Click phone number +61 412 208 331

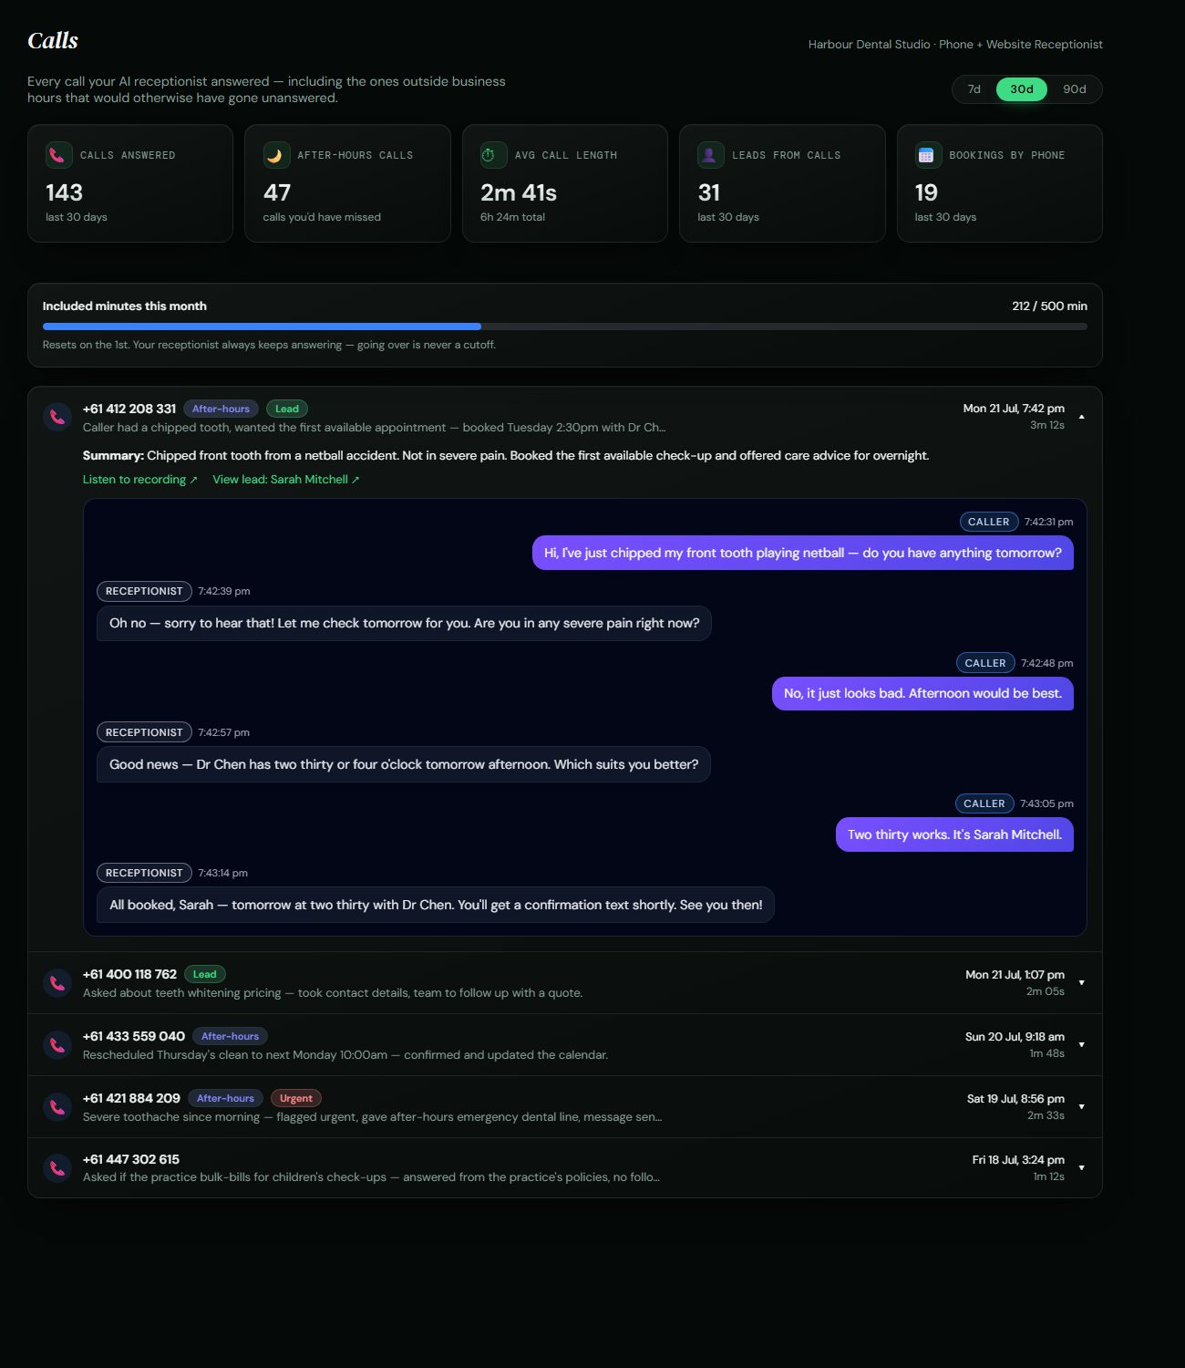[x=129, y=409]
